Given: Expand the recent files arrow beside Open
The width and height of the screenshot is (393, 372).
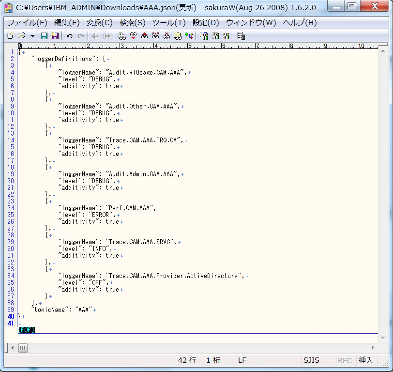Looking at the screenshot, I should [x=32, y=36].
